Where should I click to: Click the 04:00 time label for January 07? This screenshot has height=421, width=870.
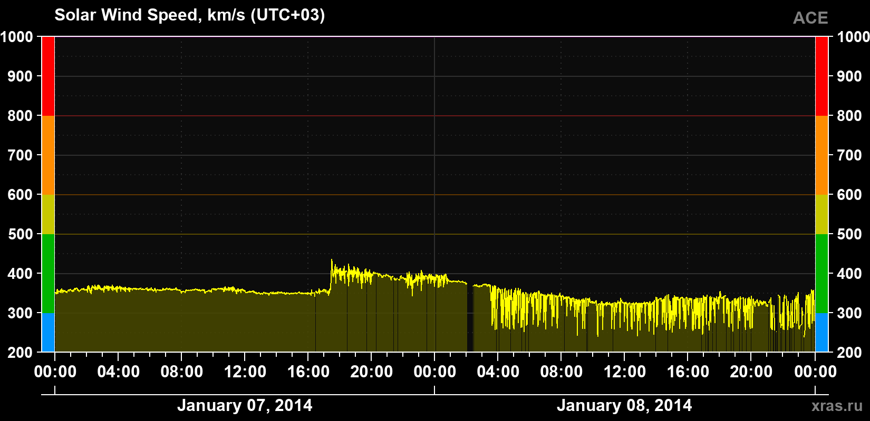tap(119, 372)
